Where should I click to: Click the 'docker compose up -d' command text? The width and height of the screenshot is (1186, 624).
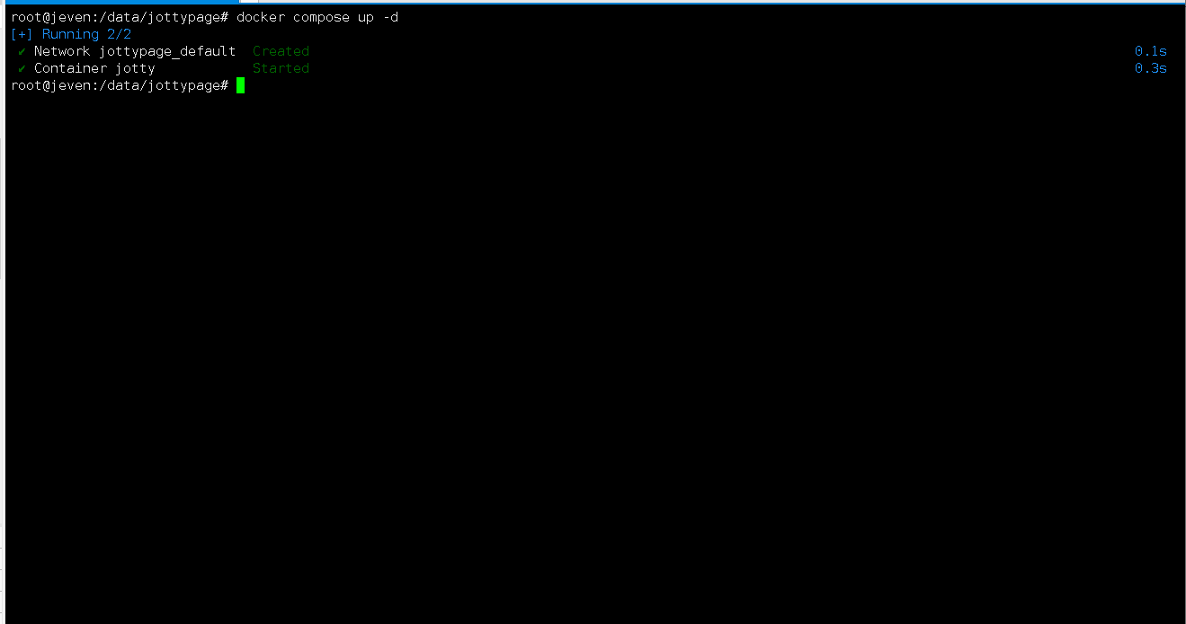tap(317, 17)
